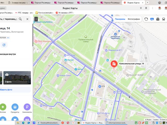This screenshot has height=125, width=167.
Task: Toggle the panoramas map layer icon
Action: click(x=152, y=19)
